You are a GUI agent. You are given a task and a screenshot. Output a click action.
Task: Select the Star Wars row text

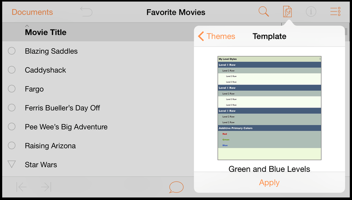coord(41,165)
